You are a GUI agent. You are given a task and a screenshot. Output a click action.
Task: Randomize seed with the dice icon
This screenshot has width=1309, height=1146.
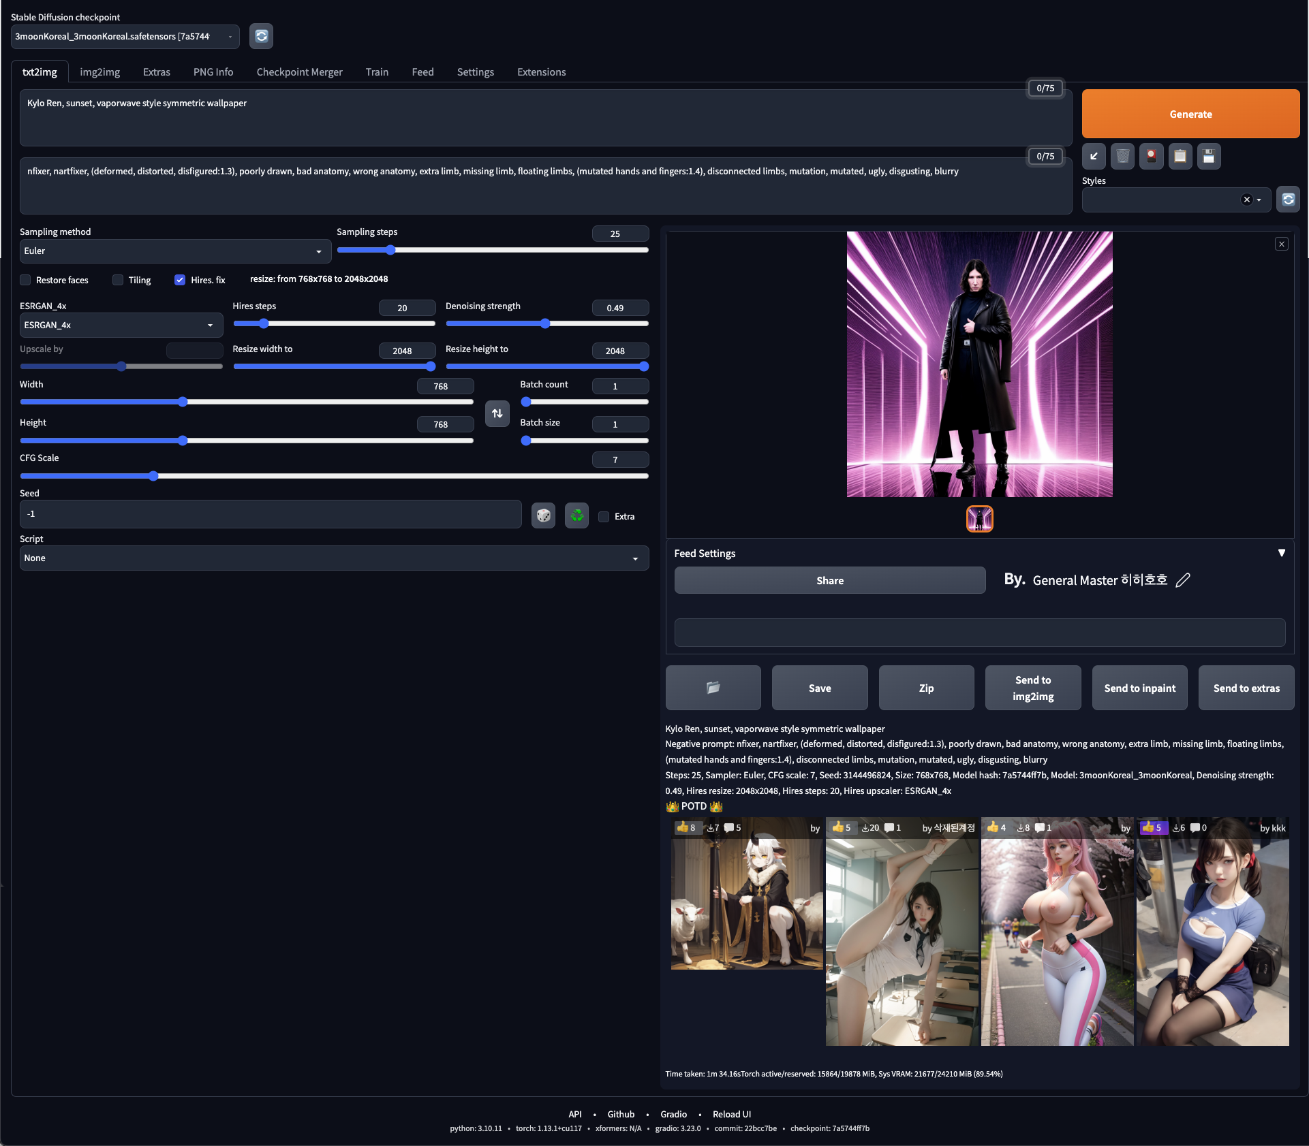click(543, 515)
